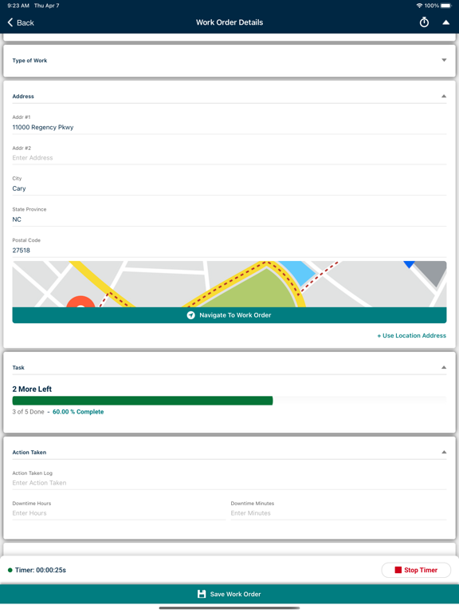Tap the battery indicator icon
459x613 pixels.
tap(446, 6)
